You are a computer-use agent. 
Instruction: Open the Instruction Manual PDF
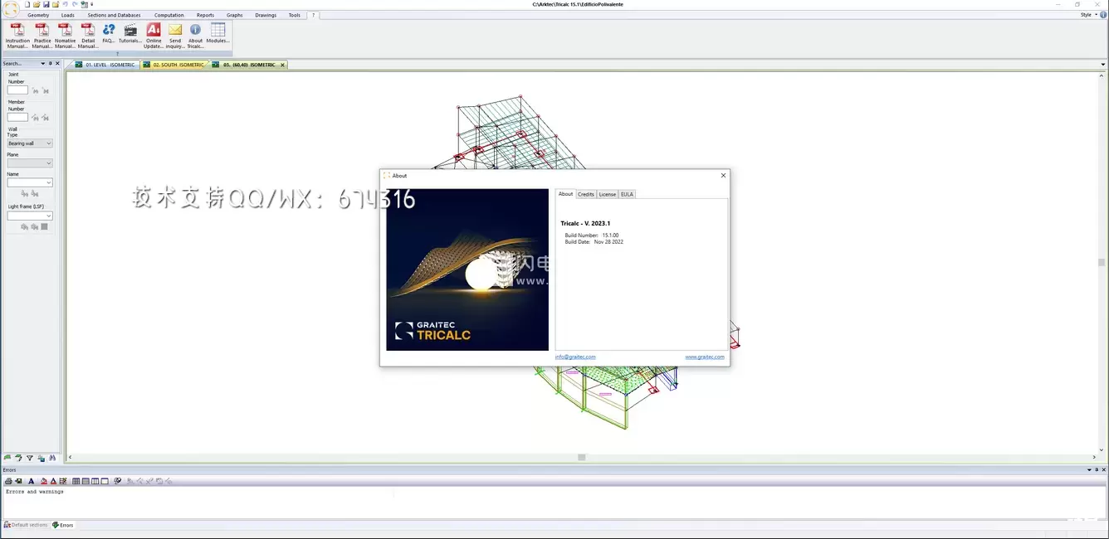click(x=17, y=36)
